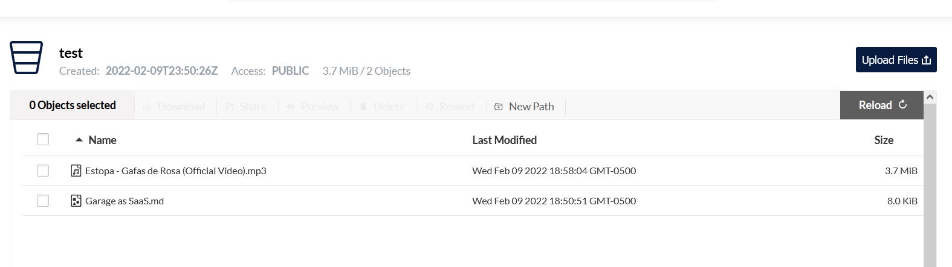Click the Download toolbar icon
Viewport: 952px width, 267px height.
click(147, 107)
